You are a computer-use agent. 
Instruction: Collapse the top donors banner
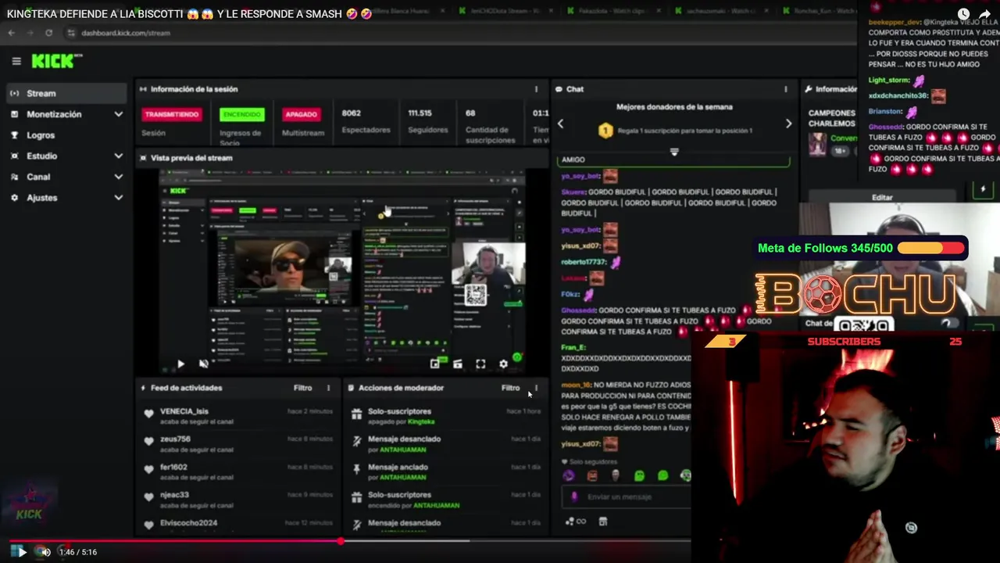(674, 152)
